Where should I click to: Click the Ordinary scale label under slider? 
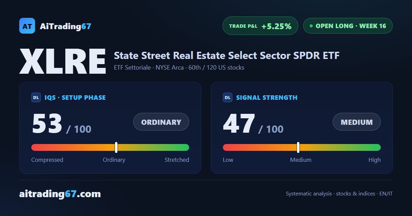click(114, 160)
